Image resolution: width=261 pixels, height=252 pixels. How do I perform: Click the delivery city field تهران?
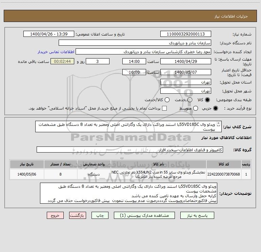186,91
